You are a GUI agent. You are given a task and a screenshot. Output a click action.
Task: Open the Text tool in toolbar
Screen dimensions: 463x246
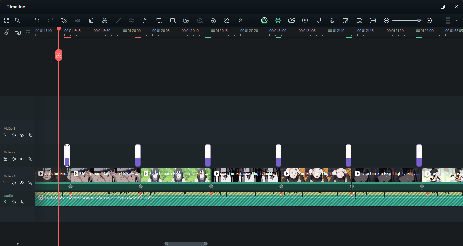(x=159, y=20)
